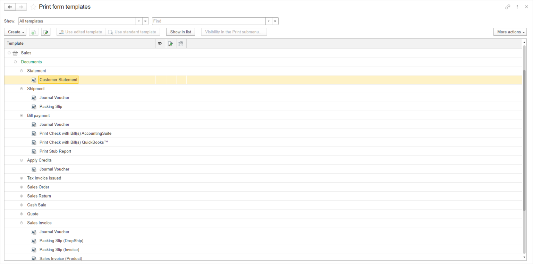
Task: Collapse the Bill payment group
Action: click(21, 115)
